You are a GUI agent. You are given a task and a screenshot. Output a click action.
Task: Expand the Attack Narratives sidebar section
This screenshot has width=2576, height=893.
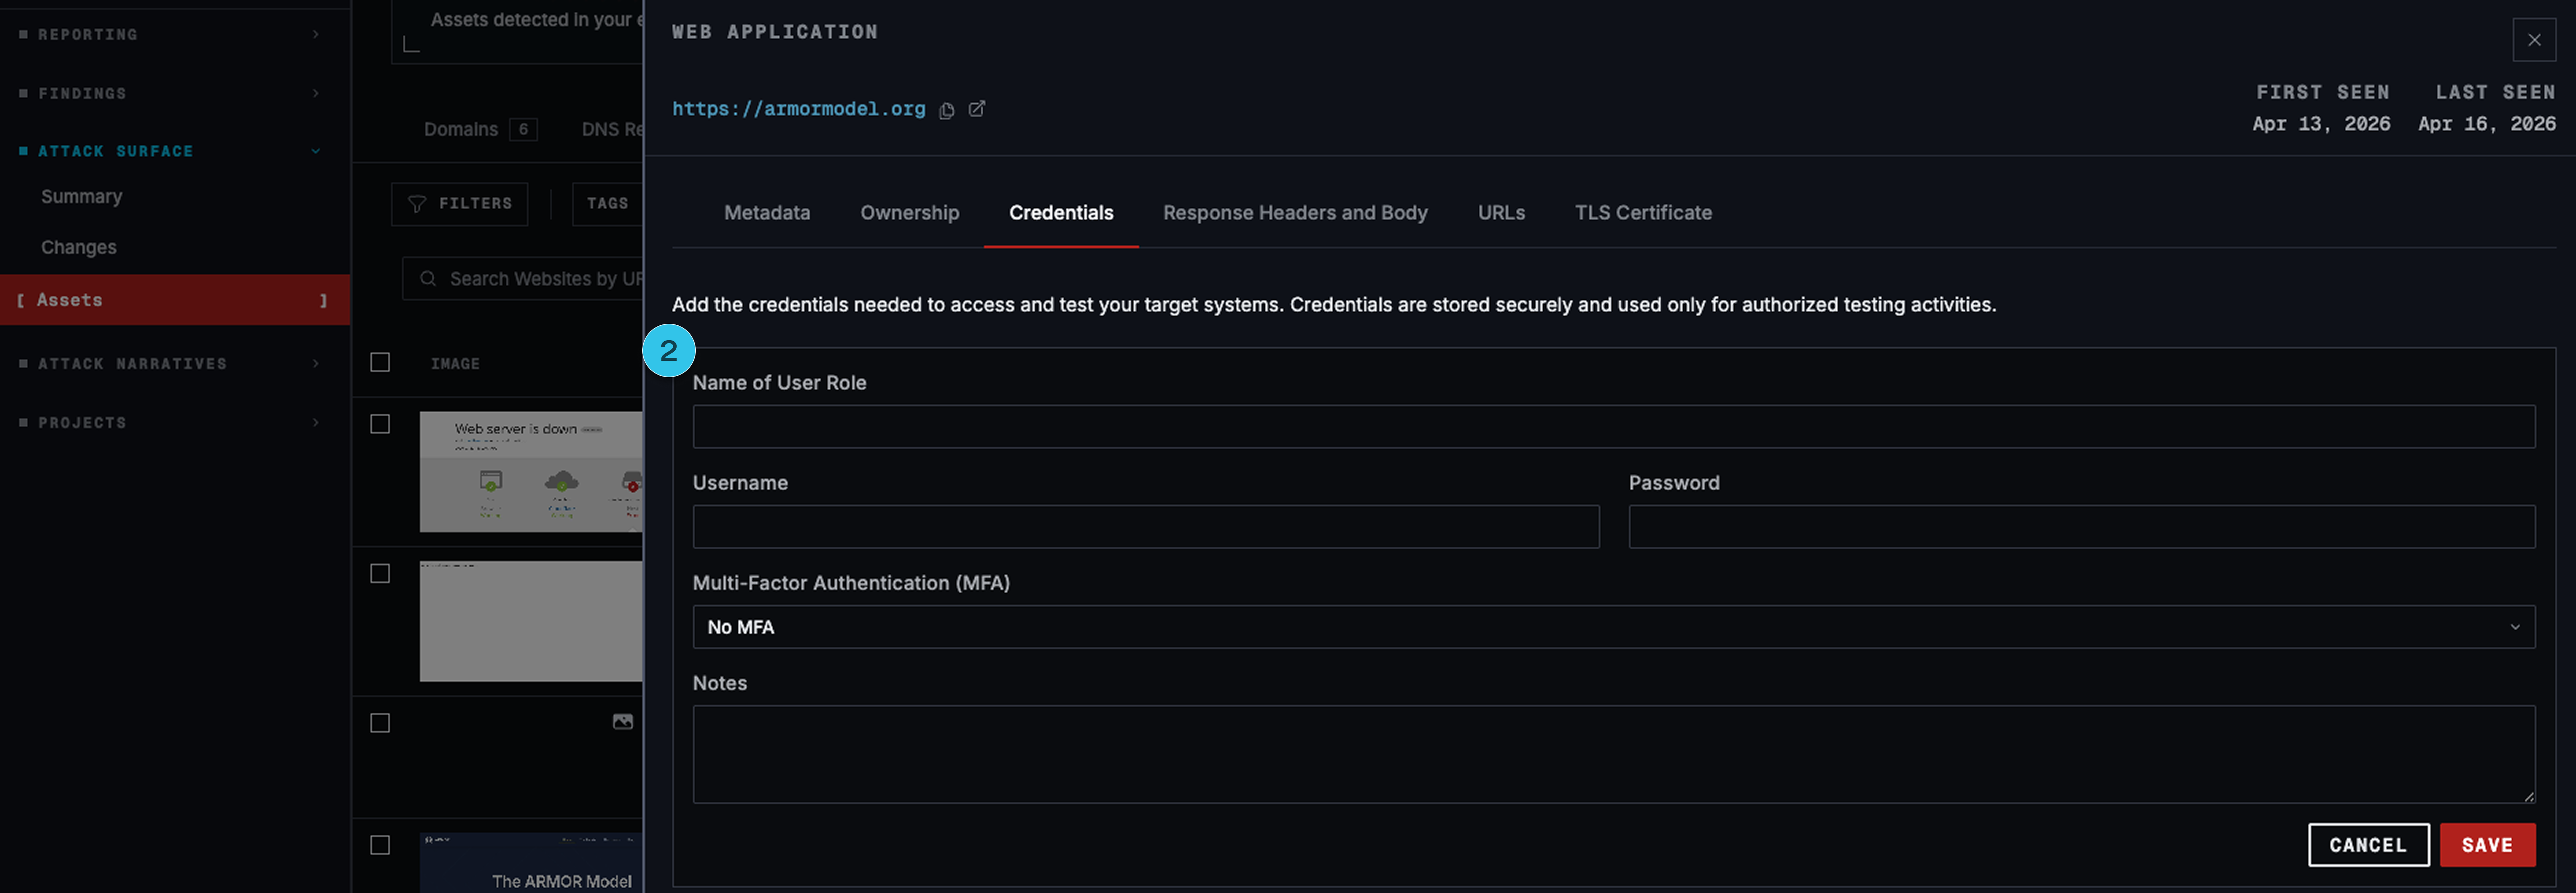coord(175,364)
